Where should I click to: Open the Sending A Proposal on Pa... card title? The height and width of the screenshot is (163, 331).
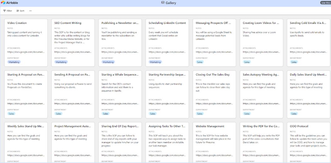pyautogui.click(x=73, y=75)
